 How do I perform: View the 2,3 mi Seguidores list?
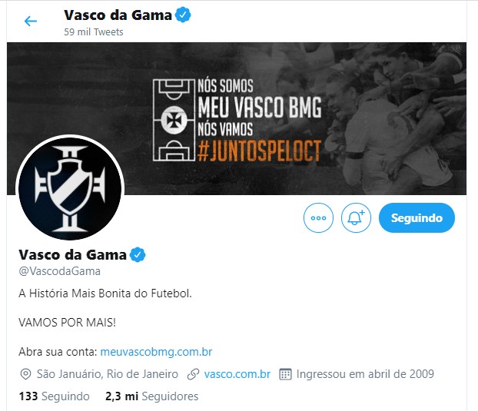click(x=152, y=396)
